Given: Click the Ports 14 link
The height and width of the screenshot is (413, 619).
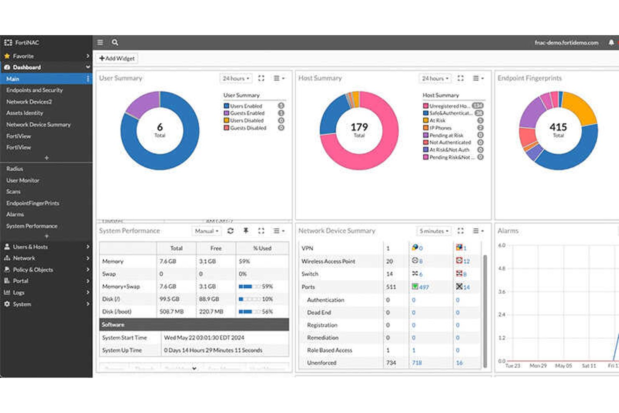Looking at the screenshot, I should (x=467, y=287).
